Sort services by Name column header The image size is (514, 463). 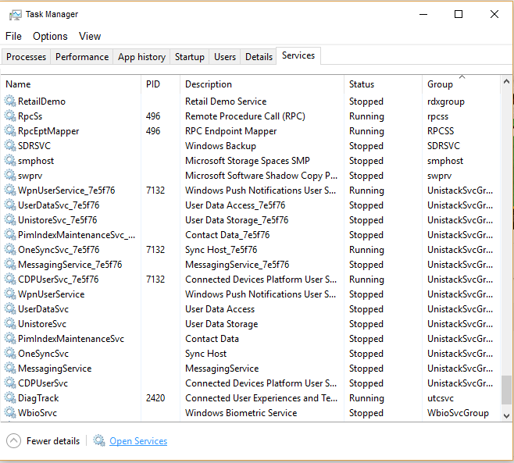[x=71, y=84]
